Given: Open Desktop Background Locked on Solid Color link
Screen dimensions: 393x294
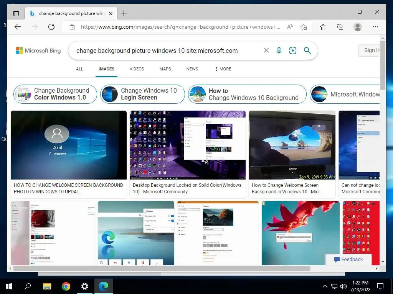Looking at the screenshot, I should pyautogui.click(x=187, y=188).
